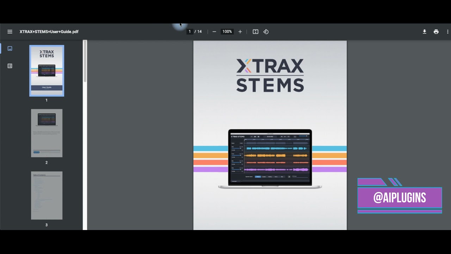Print the PDF document
Screen dimensions: 451x254
pos(436,32)
